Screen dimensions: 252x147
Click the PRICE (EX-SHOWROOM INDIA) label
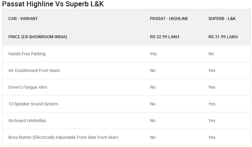click(x=38, y=37)
